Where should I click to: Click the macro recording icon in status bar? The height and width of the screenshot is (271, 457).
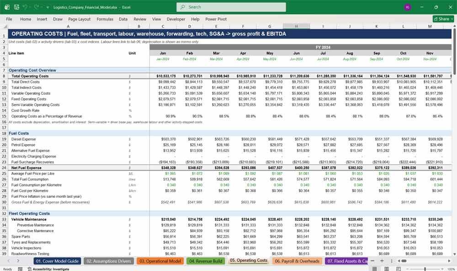point(20,269)
